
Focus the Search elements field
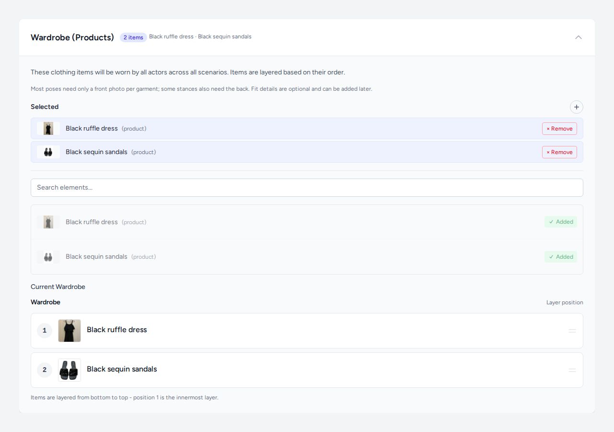[x=307, y=188]
